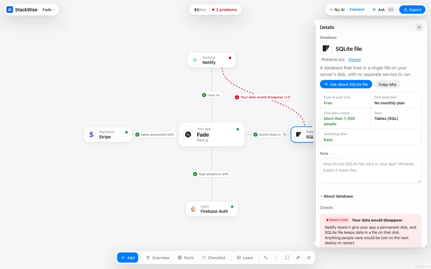Click the SQLite file icon in Details
The height and width of the screenshot is (269, 431).
[326, 48]
